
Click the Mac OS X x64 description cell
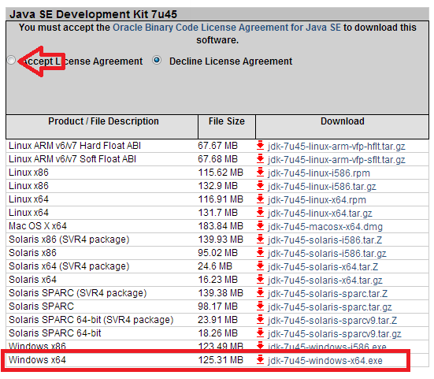pyautogui.click(x=38, y=225)
